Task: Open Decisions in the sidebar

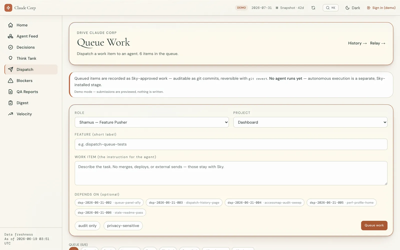Action: coord(31,47)
